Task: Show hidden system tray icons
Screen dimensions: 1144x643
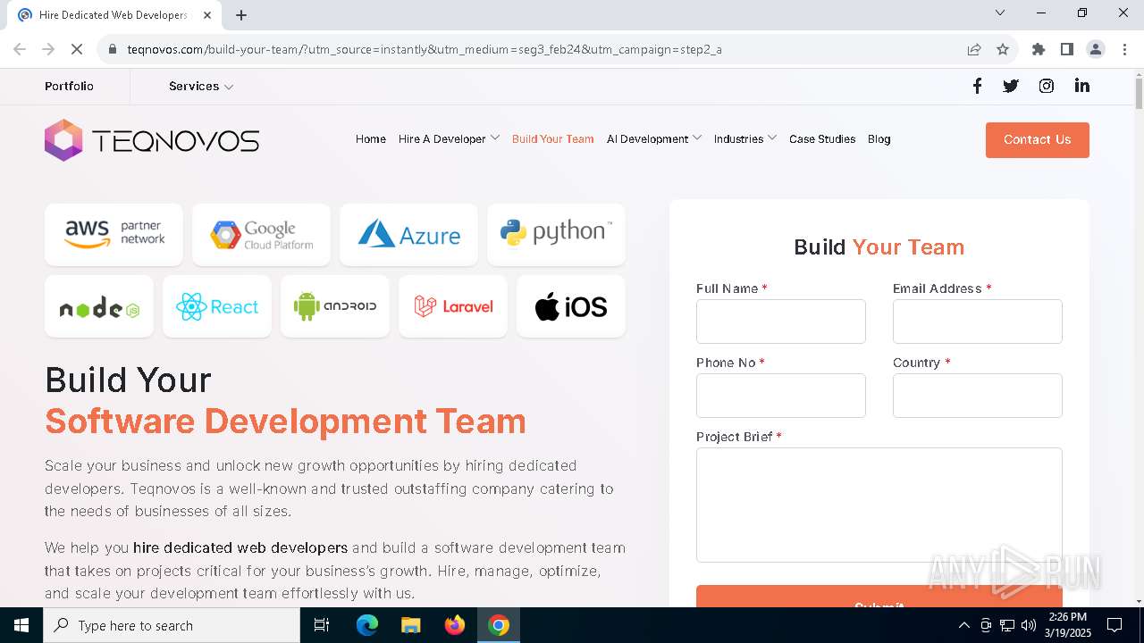Action: (963, 625)
